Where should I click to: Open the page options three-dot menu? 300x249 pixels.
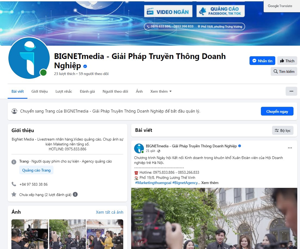(291, 91)
